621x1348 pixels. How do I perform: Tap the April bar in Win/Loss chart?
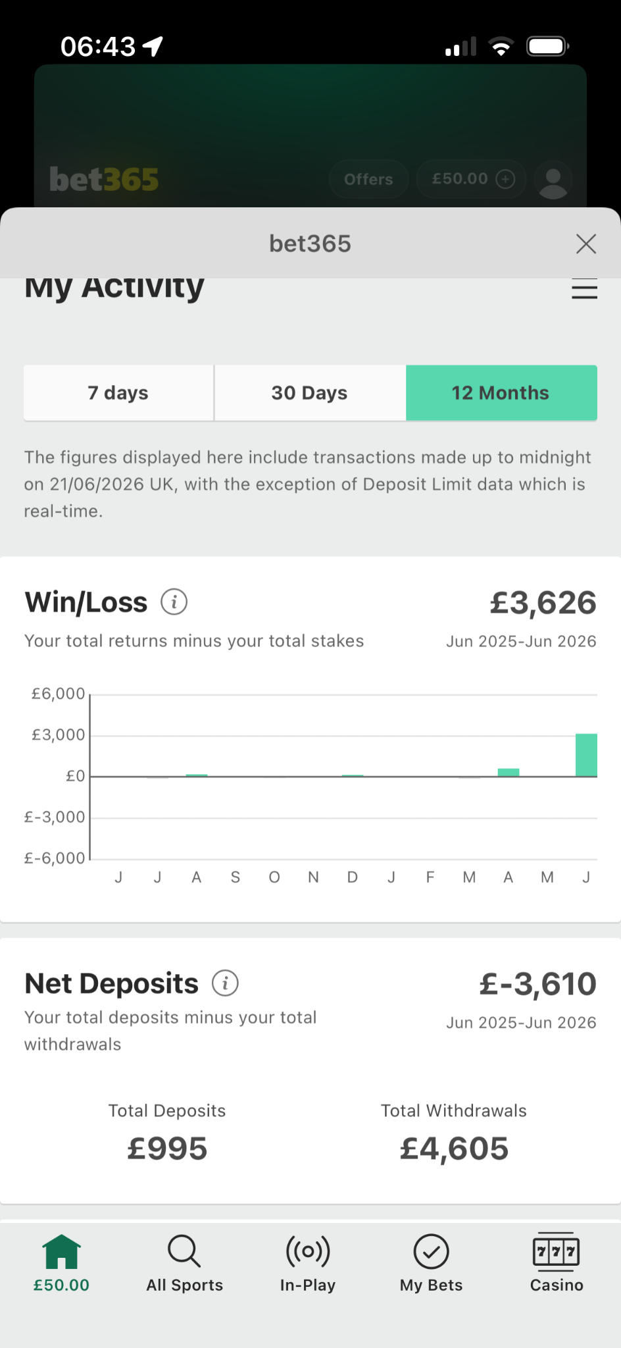click(x=509, y=773)
